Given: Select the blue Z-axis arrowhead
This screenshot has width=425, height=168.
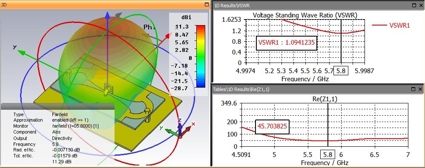Looking at the screenshot, I should point(108,16).
